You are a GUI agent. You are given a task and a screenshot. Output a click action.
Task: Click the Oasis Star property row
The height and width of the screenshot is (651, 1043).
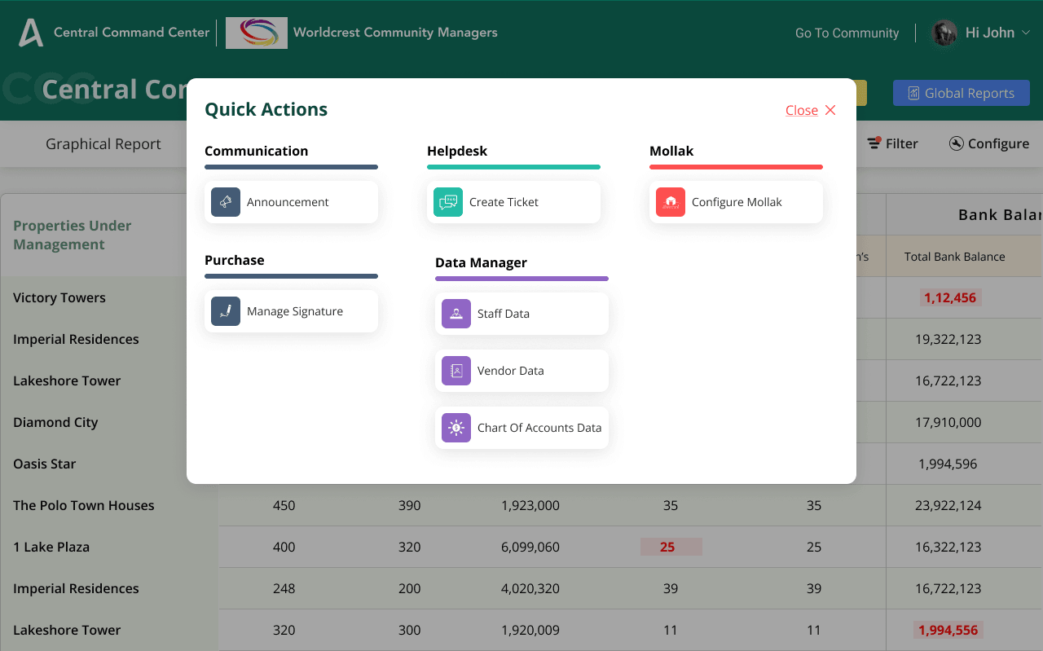coord(45,464)
